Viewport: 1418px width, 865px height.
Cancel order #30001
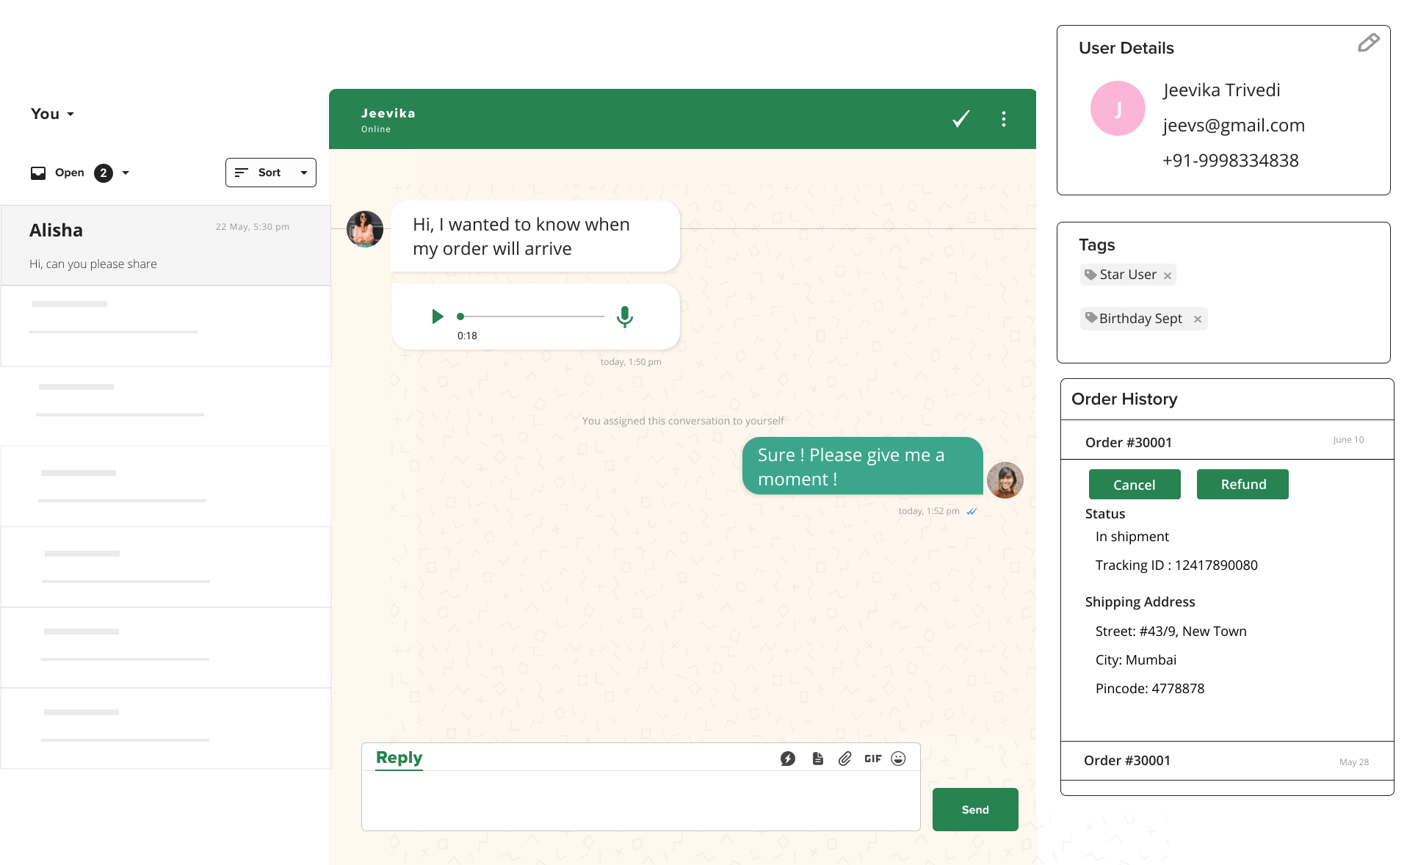coord(1135,485)
